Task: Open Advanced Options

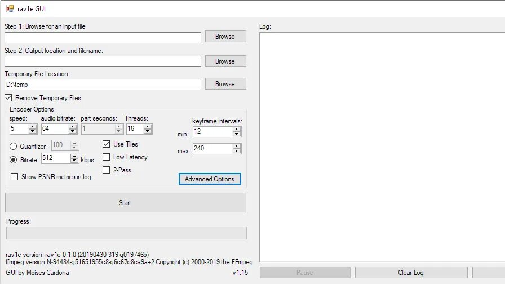Action: click(x=210, y=179)
